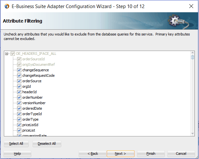Viewport: 199px width, 159px height.
Task: Toggle the orderedDate checkbox
Action: pos(19,108)
